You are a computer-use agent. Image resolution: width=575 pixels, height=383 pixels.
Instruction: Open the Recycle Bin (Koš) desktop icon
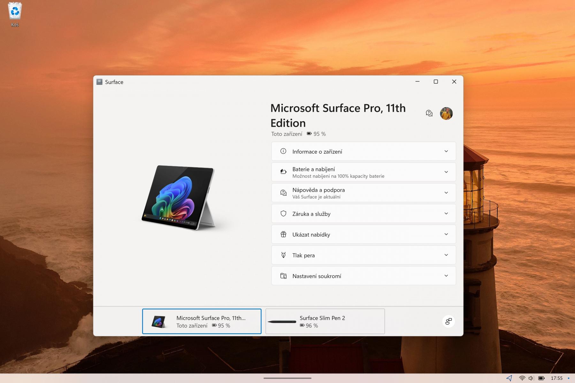click(15, 15)
